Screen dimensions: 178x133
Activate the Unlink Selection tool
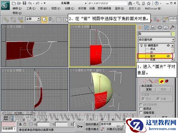point(13,20)
